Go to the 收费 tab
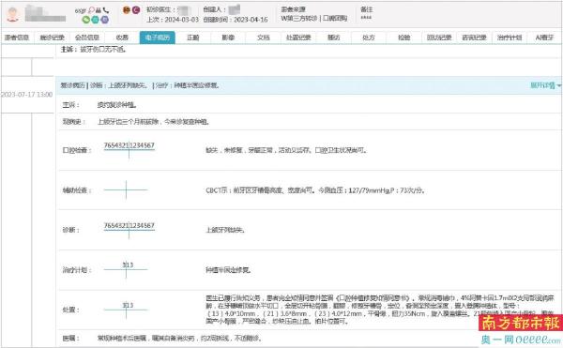The width and height of the screenshot is (563, 348). pyautogui.click(x=122, y=38)
